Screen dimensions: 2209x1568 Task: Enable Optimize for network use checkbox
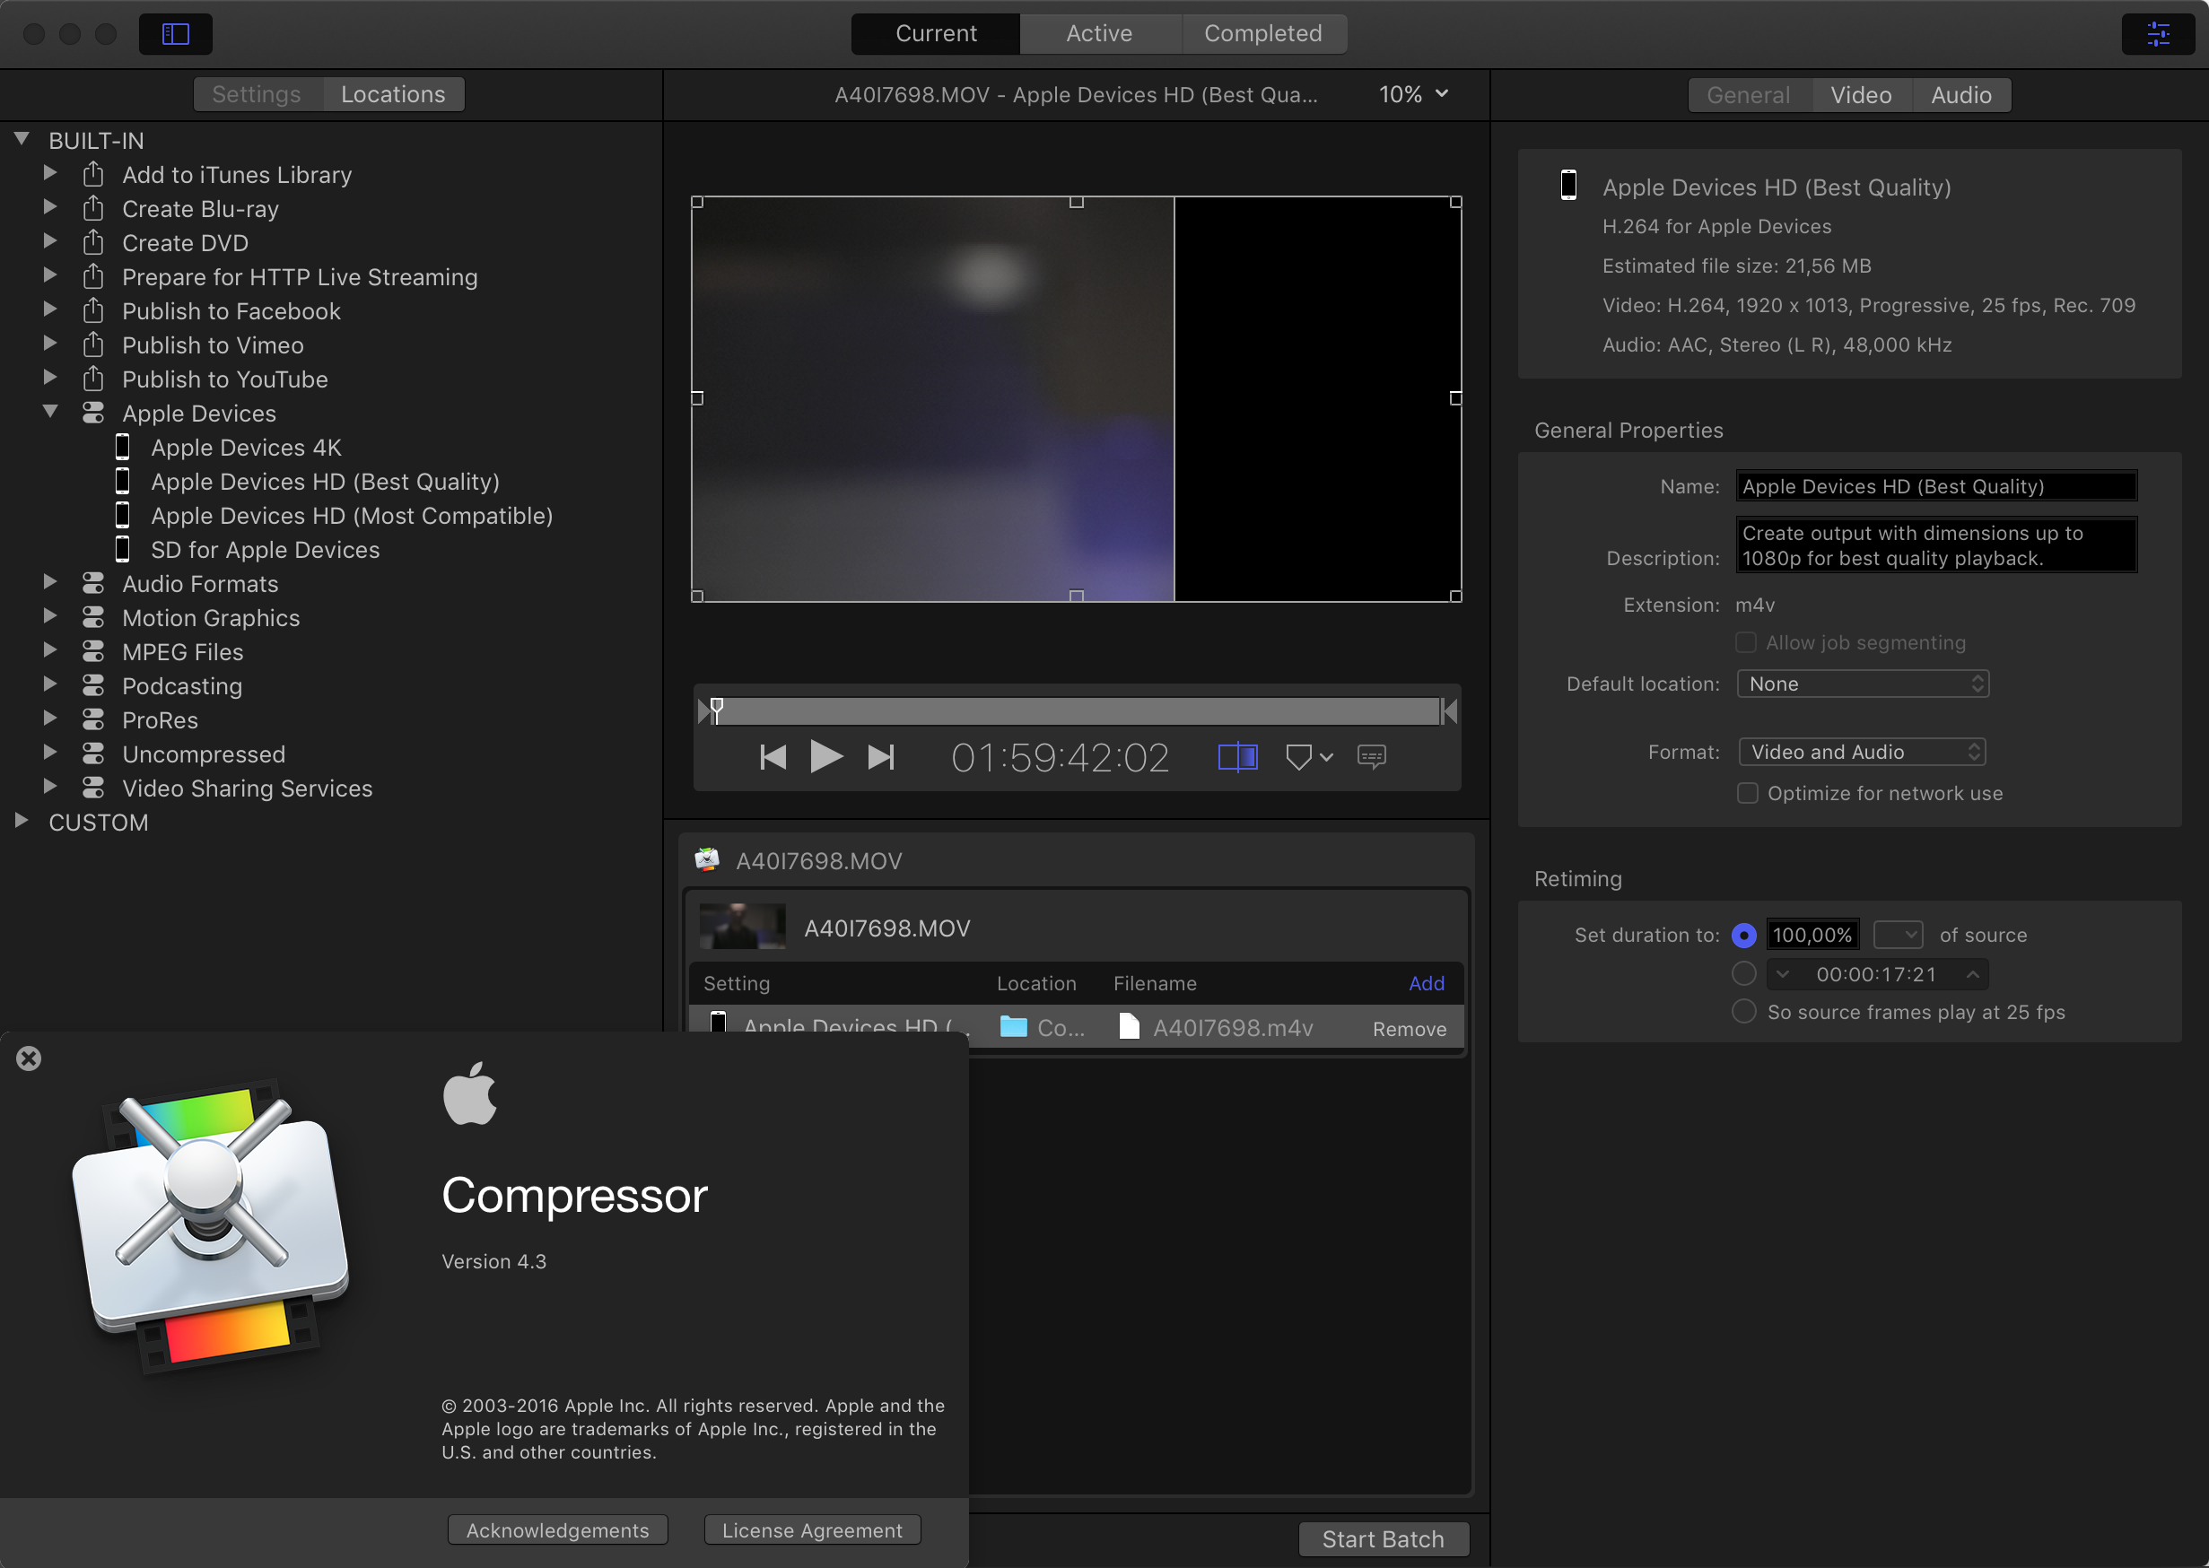click(x=1748, y=793)
